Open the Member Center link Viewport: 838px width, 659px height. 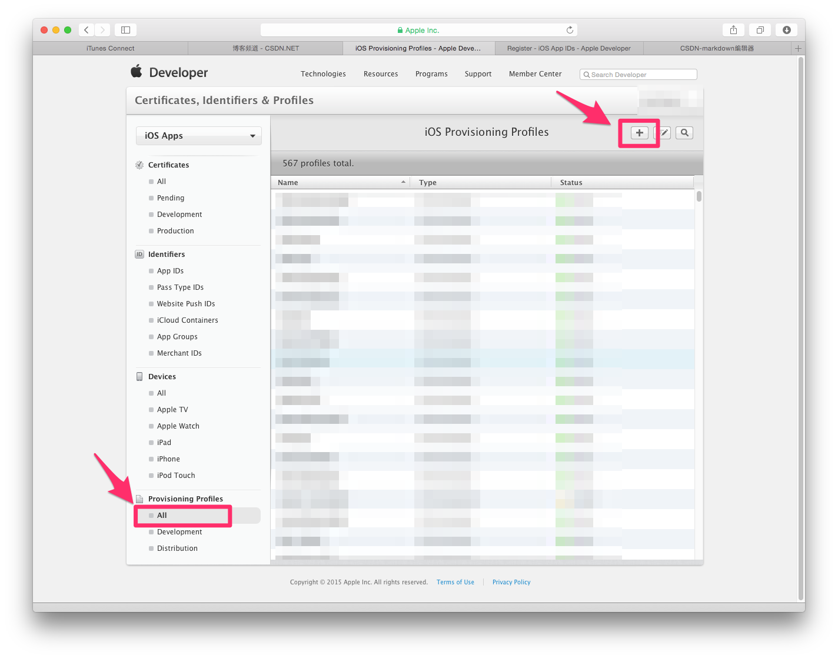[x=535, y=74]
